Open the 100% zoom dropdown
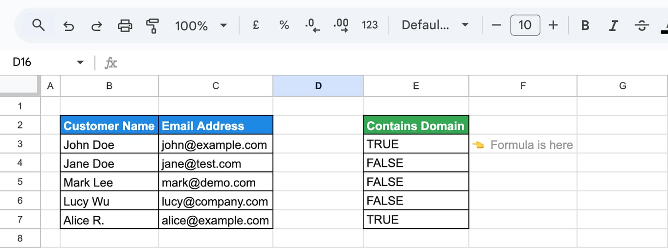This screenshot has width=668, height=248. tap(201, 25)
